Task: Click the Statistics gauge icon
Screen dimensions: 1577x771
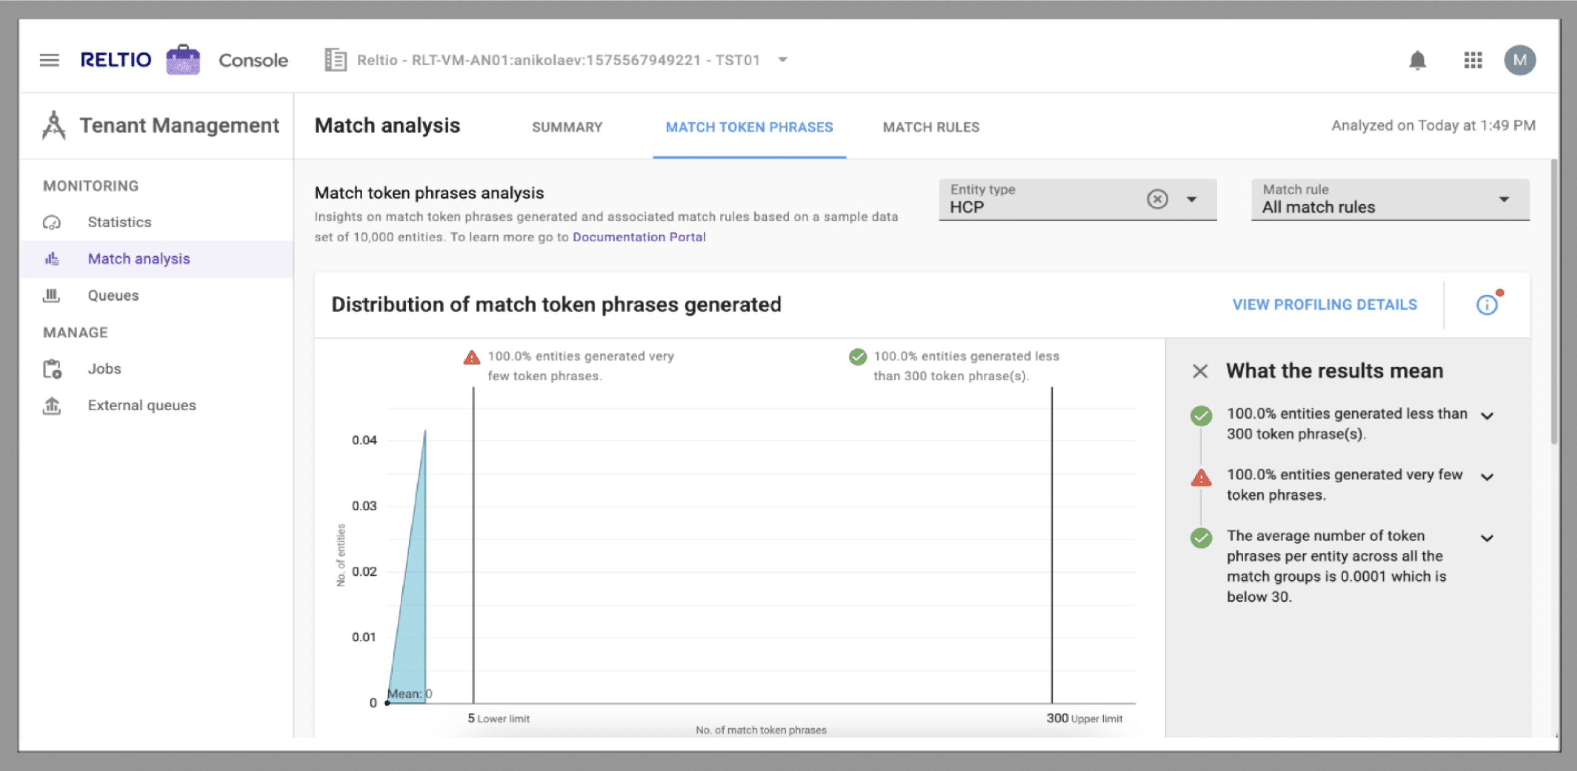Action: 52,222
